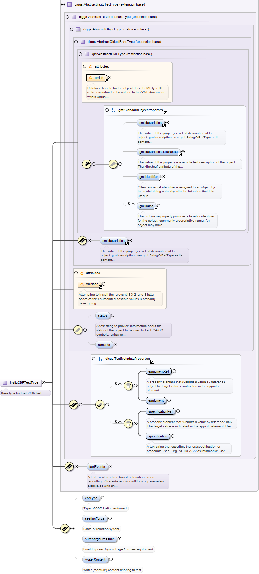Expand the status element
The height and width of the screenshot is (574, 259).
pyautogui.click(x=113, y=315)
